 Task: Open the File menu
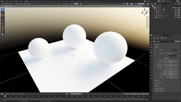[4, 1]
